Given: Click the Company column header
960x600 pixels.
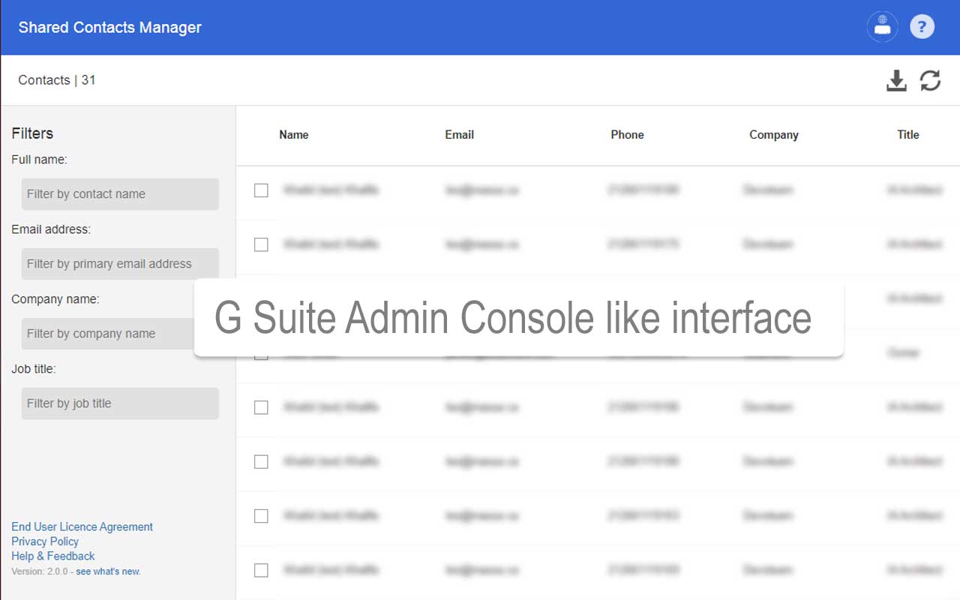Looking at the screenshot, I should [x=774, y=135].
